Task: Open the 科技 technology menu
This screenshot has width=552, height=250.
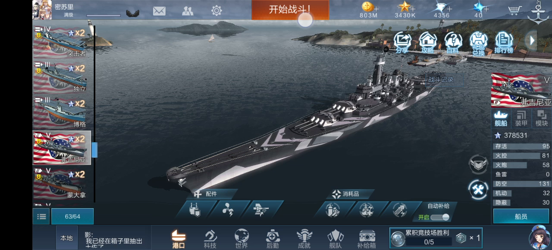Action: click(x=210, y=239)
